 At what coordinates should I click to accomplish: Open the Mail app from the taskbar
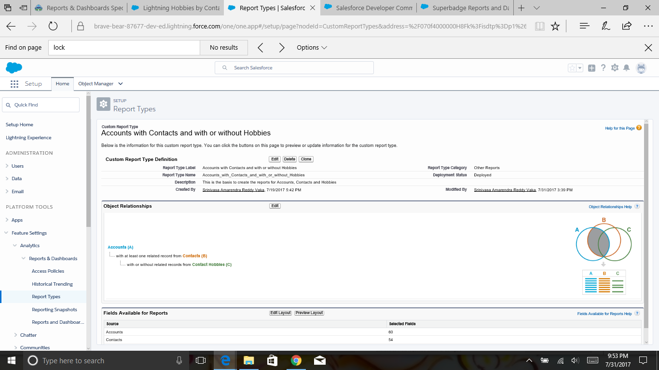[x=319, y=360]
